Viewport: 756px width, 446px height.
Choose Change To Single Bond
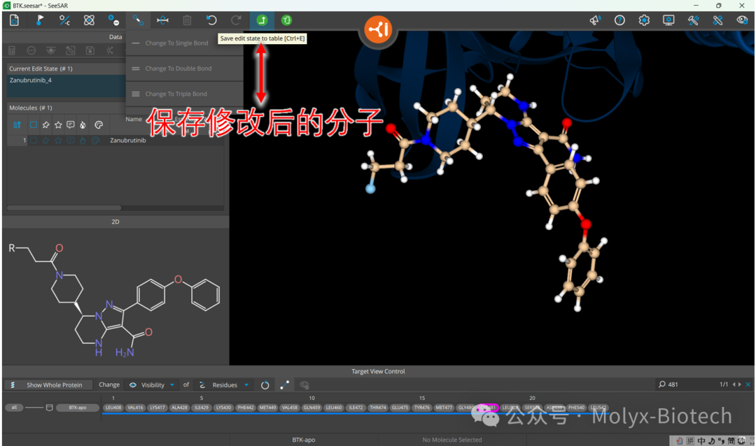click(x=184, y=43)
